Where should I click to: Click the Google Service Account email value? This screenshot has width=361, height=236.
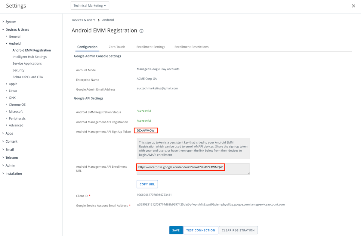pos(211,204)
